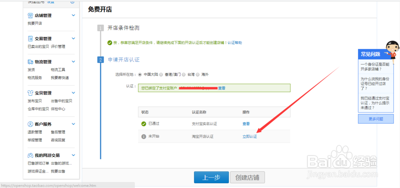400x188 pixels.
Task: Click the 更多问题 button in FAQ panel
Action: click(x=376, y=119)
